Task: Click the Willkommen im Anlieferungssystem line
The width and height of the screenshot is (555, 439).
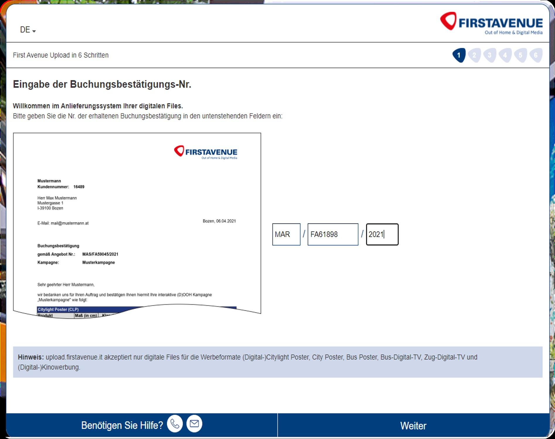Action: point(98,106)
